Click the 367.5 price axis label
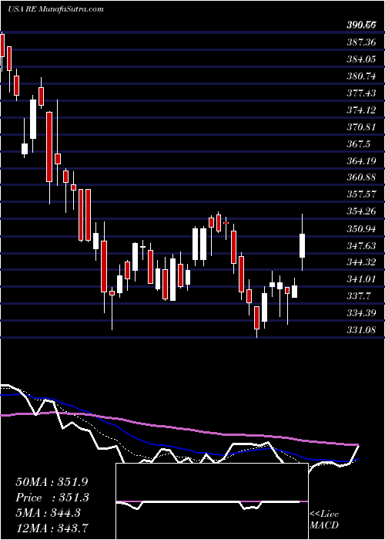Screen dimensions: 385x540 [x=359, y=144]
